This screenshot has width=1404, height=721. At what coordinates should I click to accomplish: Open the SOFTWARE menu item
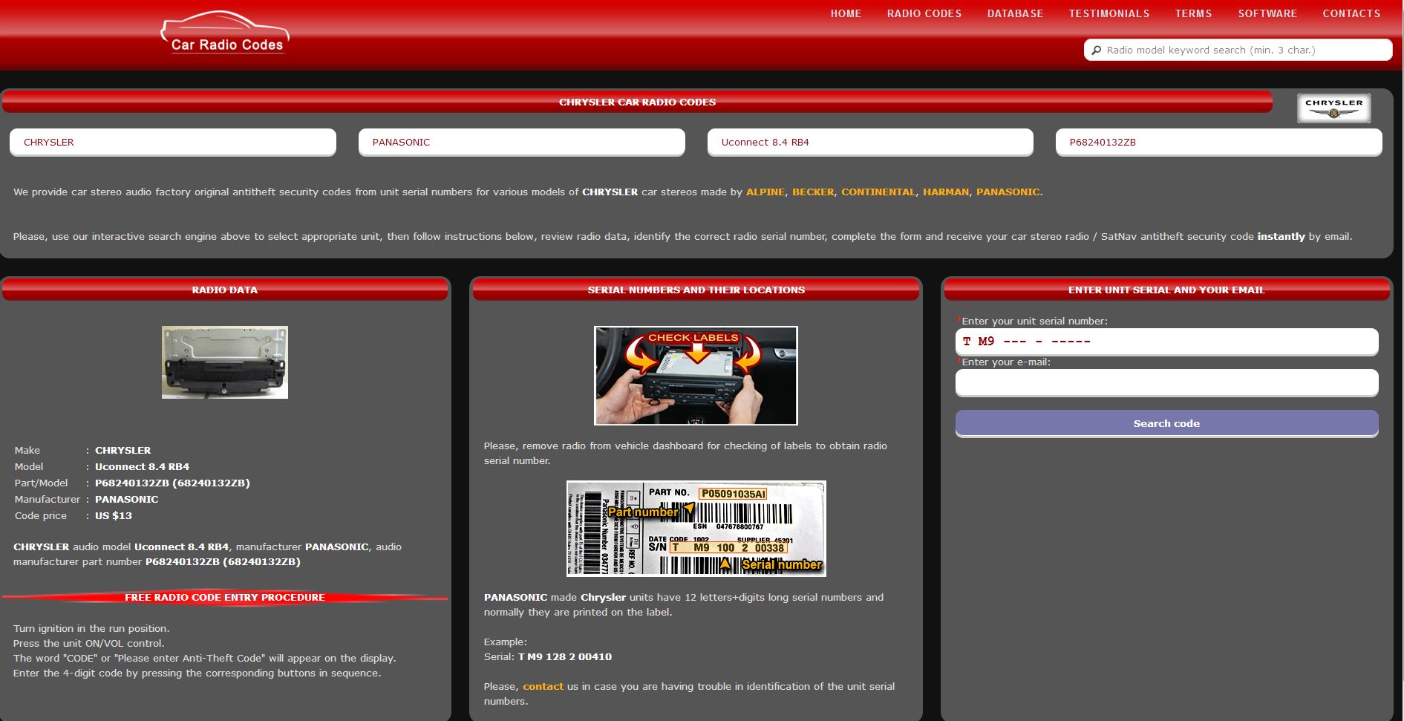(x=1267, y=13)
